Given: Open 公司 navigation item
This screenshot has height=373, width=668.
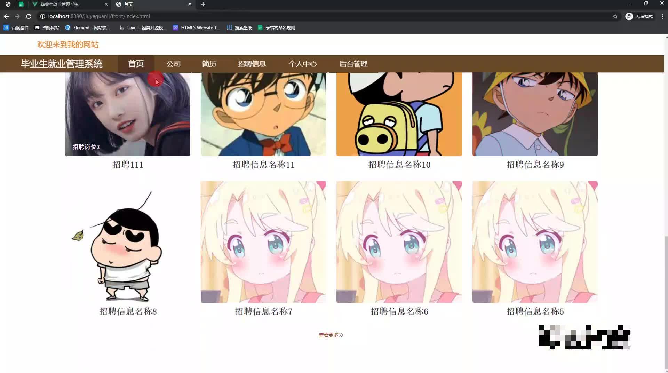Looking at the screenshot, I should pyautogui.click(x=173, y=64).
